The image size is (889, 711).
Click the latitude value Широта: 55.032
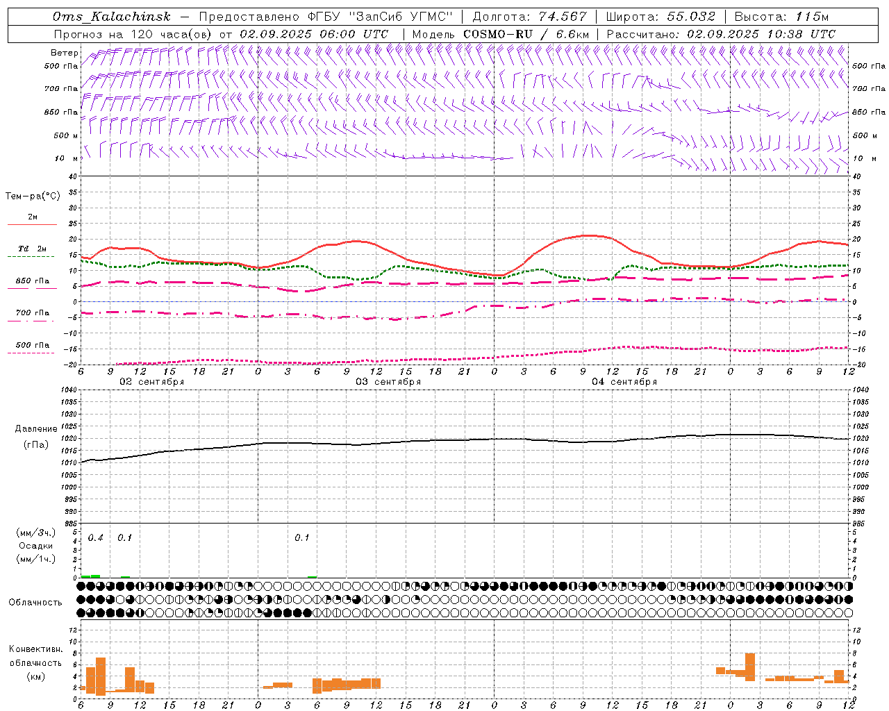point(660,17)
